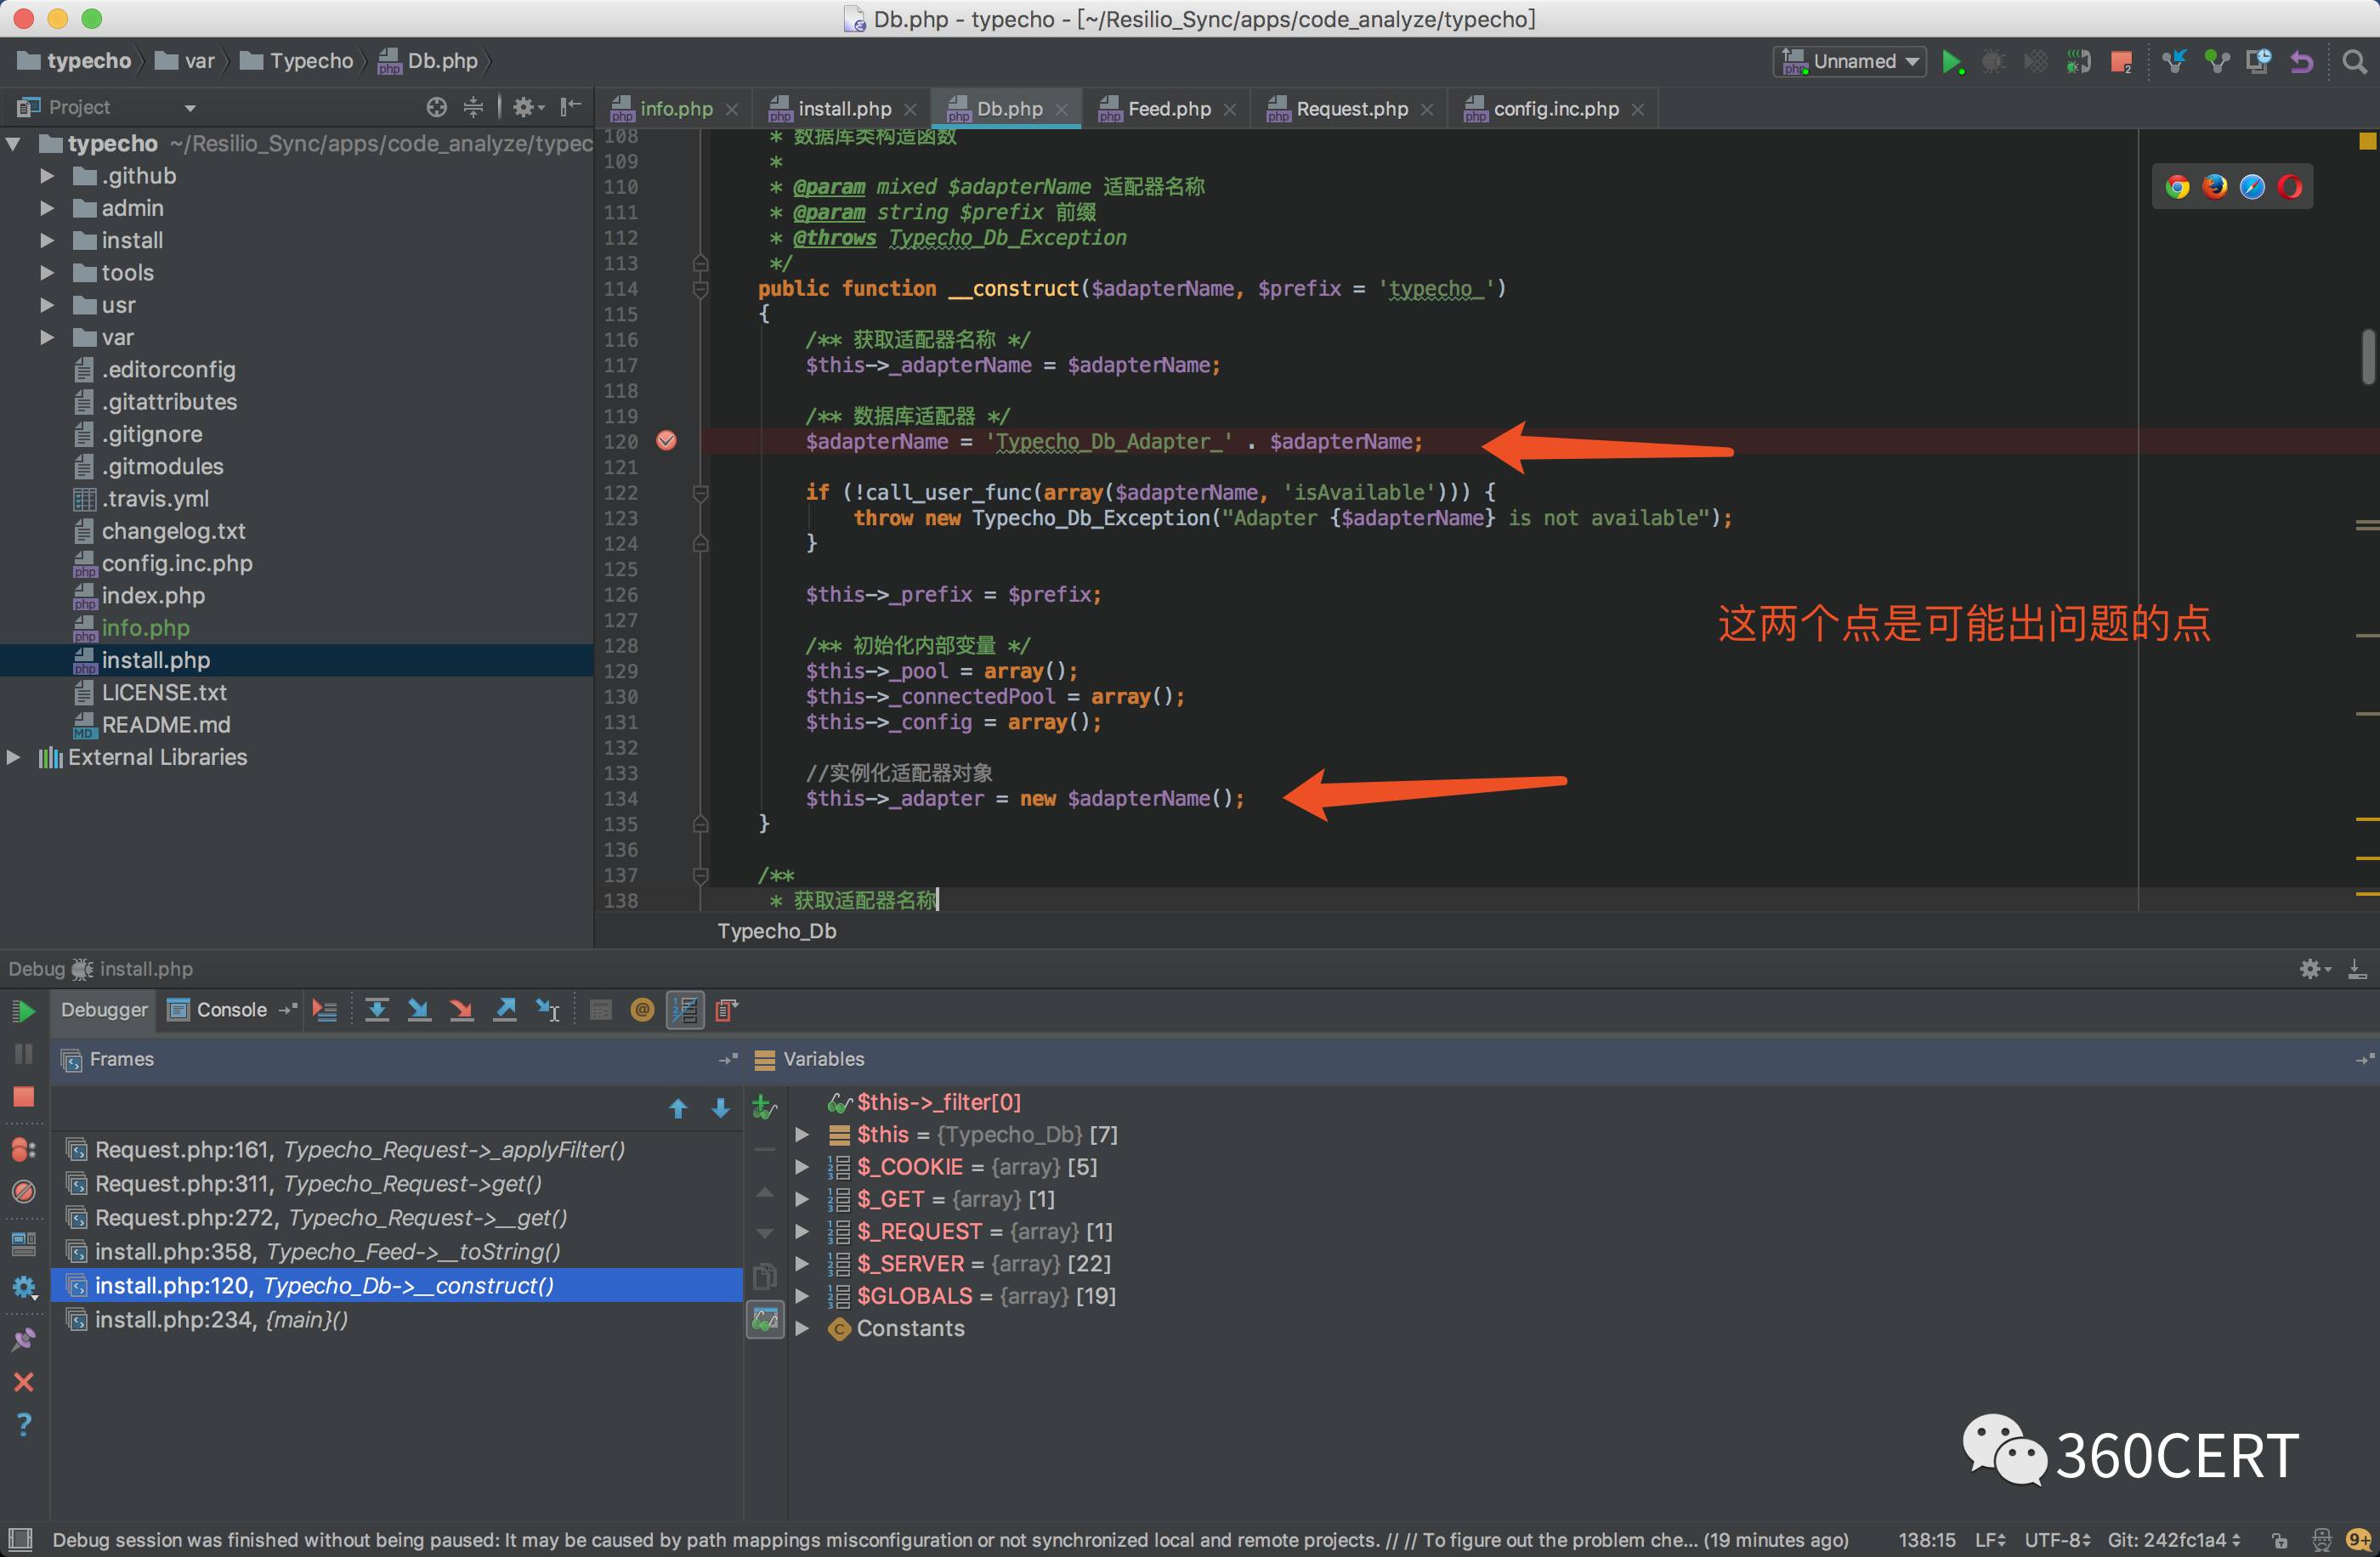
Task: Click the red Stop icon in debug sidebar
Action: [x=24, y=1097]
